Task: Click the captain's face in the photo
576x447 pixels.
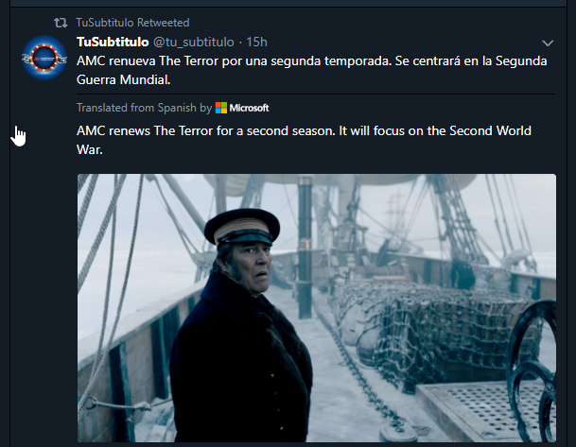Action: click(x=252, y=266)
